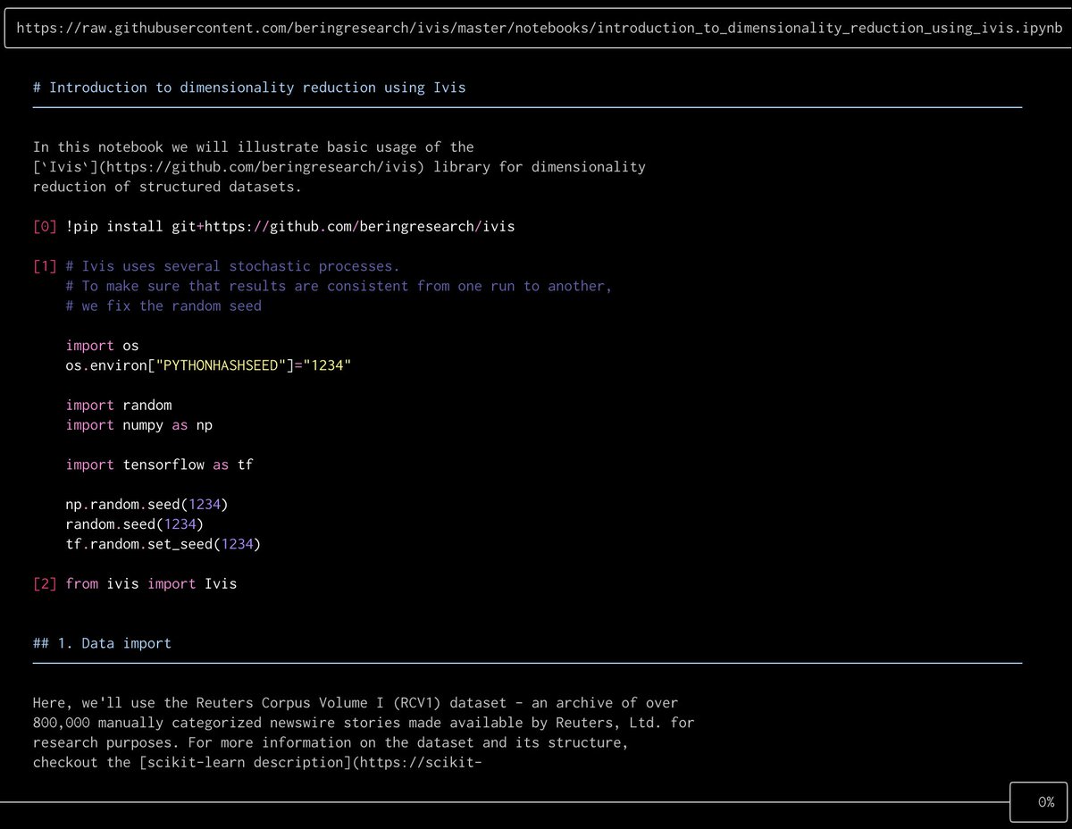Click the URL input field at top
This screenshot has width=1072, height=829.
(536, 28)
